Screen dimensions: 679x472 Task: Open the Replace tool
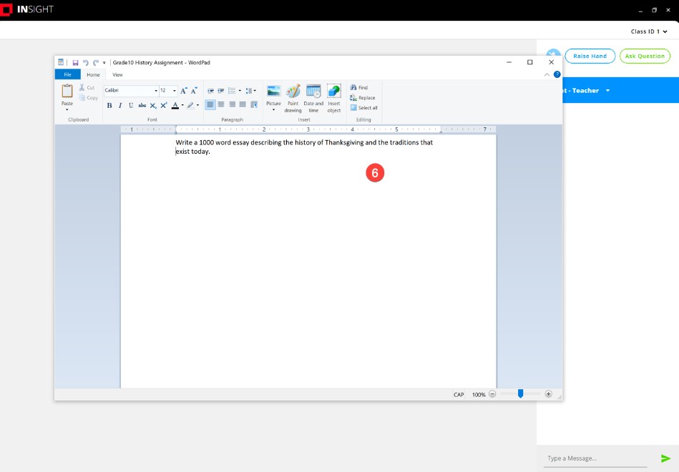click(x=363, y=98)
